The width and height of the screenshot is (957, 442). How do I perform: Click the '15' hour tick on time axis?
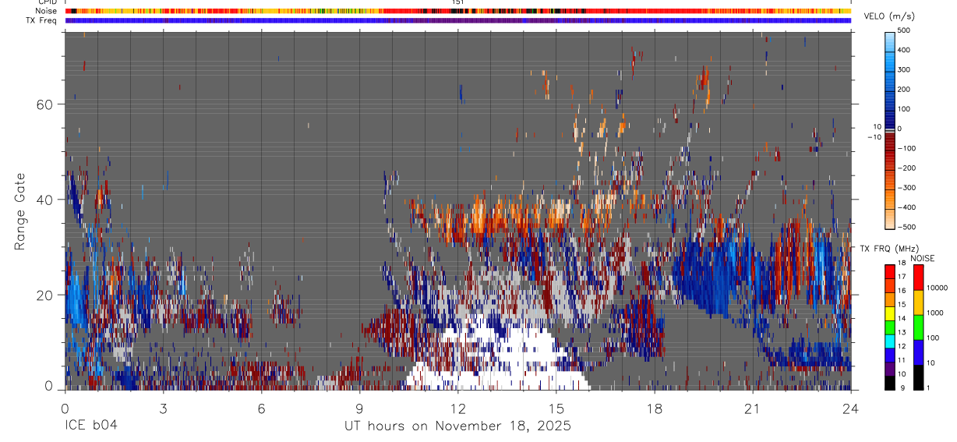tap(556, 408)
